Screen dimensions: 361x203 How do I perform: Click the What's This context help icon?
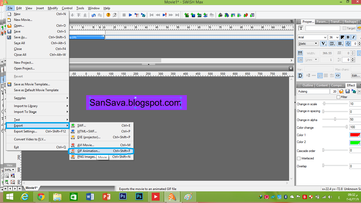point(115,15)
